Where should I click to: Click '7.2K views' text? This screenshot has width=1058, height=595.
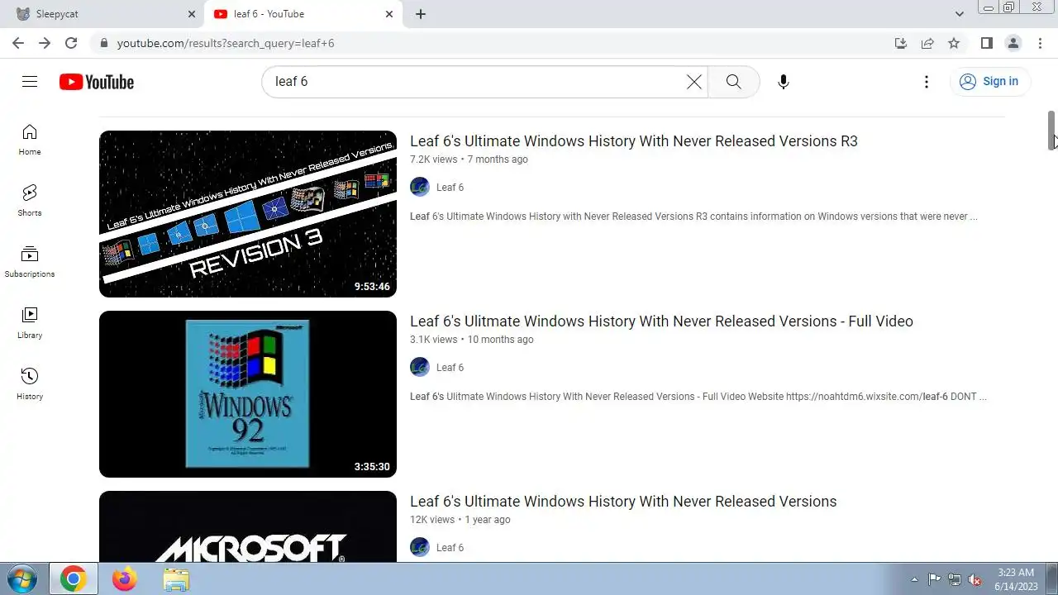click(x=433, y=159)
